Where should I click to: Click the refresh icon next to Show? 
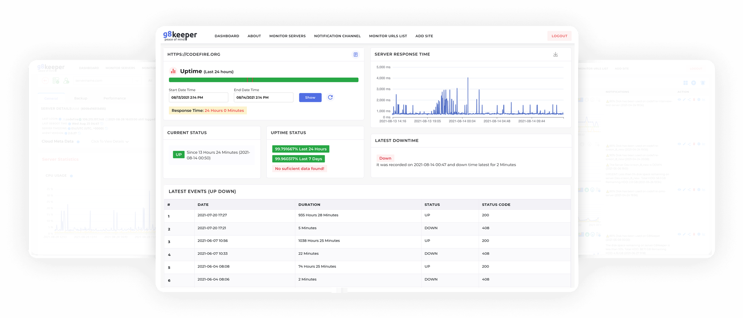[x=330, y=98]
